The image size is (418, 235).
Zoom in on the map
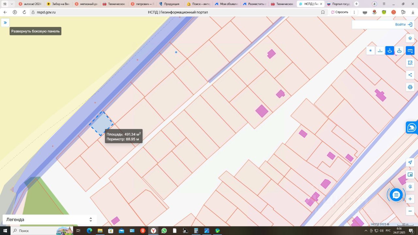(x=410, y=199)
